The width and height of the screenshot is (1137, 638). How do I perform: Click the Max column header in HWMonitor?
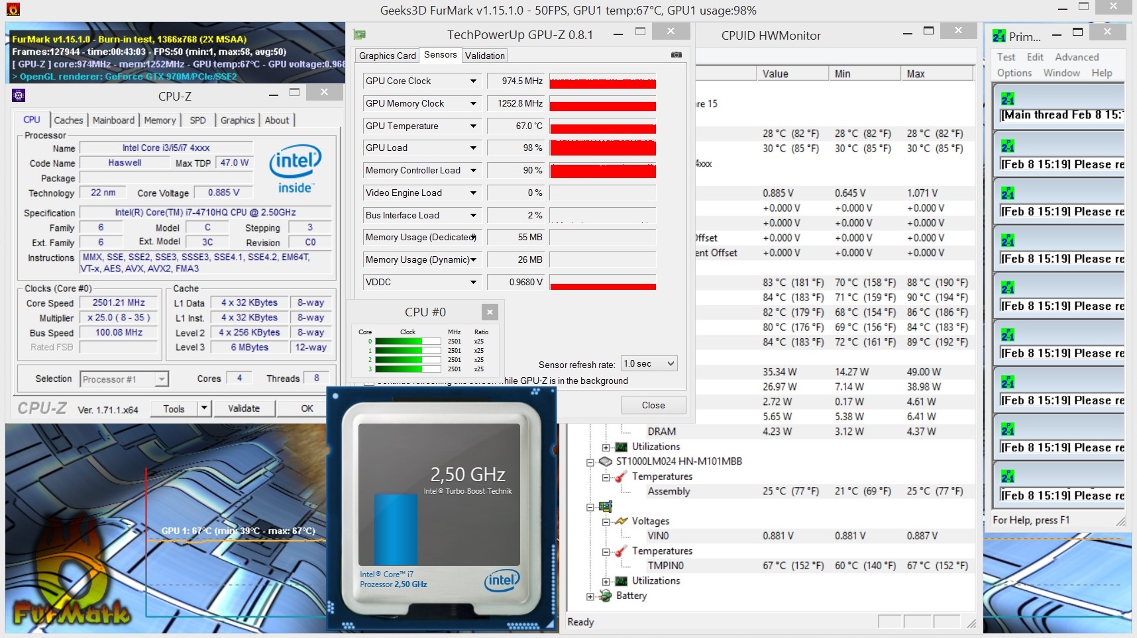[937, 73]
